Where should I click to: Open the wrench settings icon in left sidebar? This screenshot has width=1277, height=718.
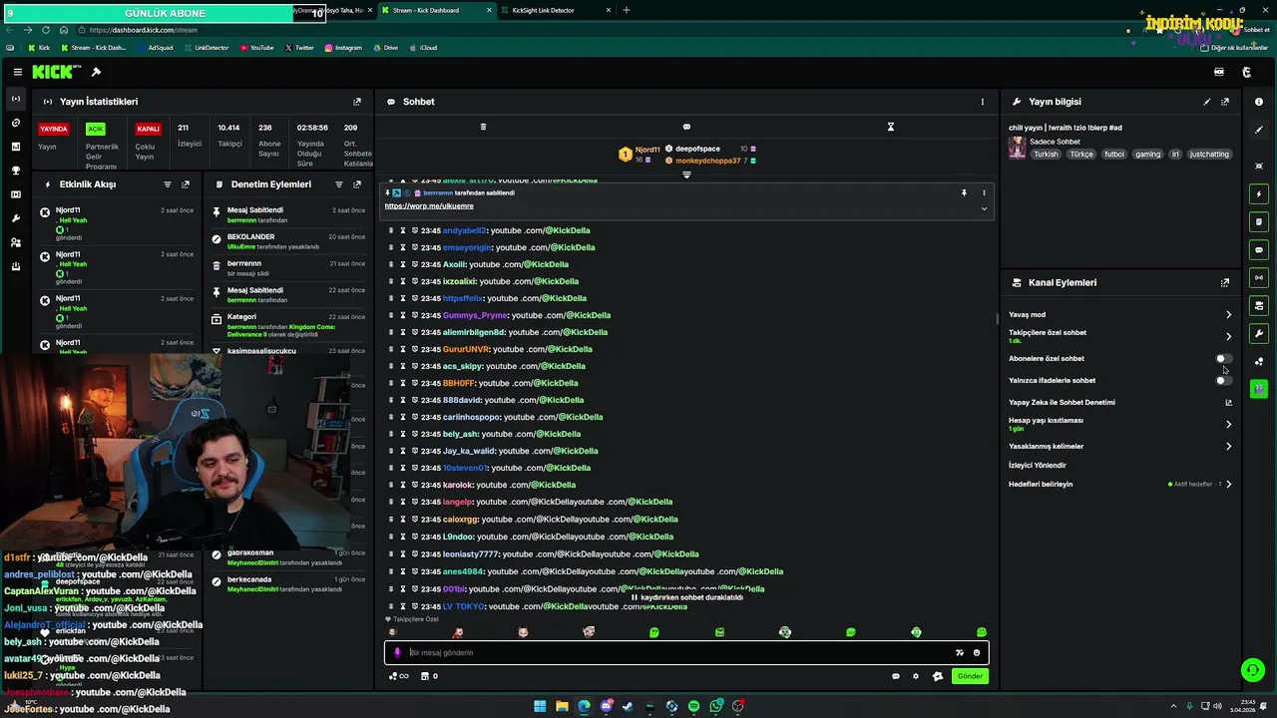pos(15,218)
